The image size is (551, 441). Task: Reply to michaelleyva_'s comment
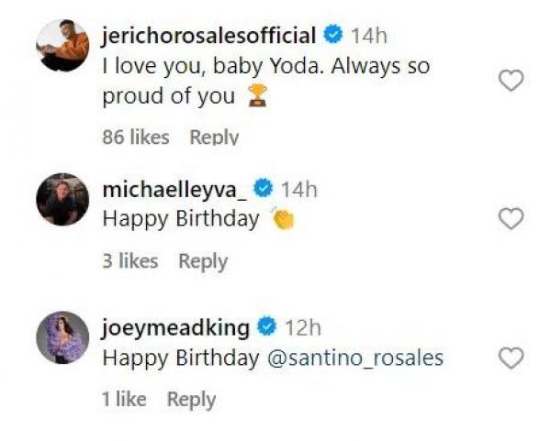tap(203, 261)
